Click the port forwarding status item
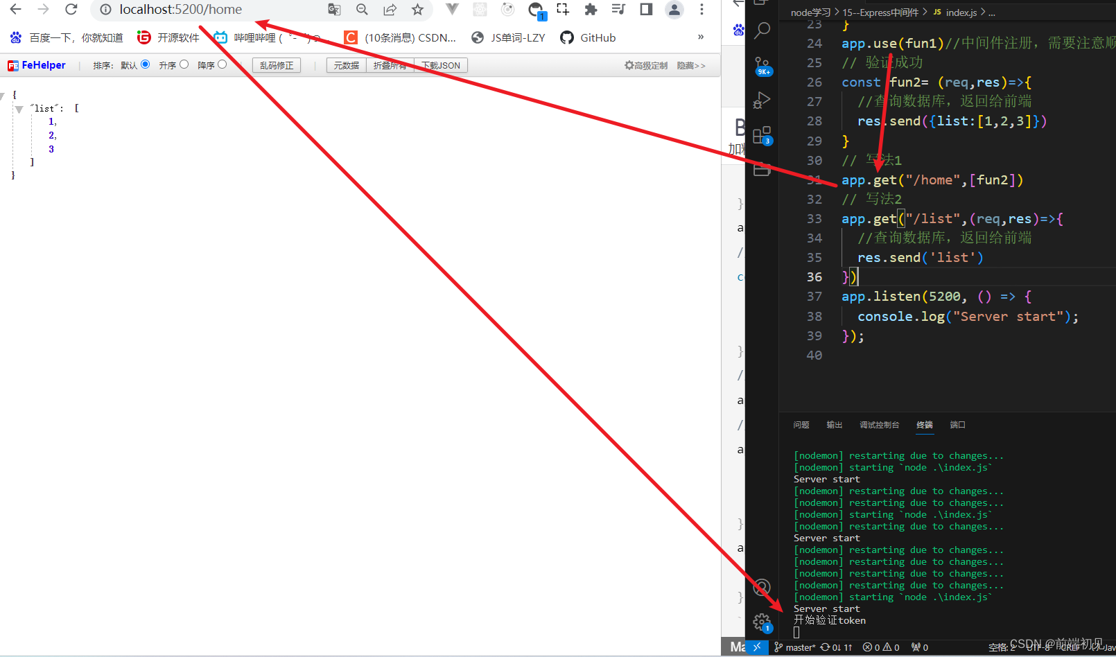1116x657 pixels. click(x=920, y=647)
